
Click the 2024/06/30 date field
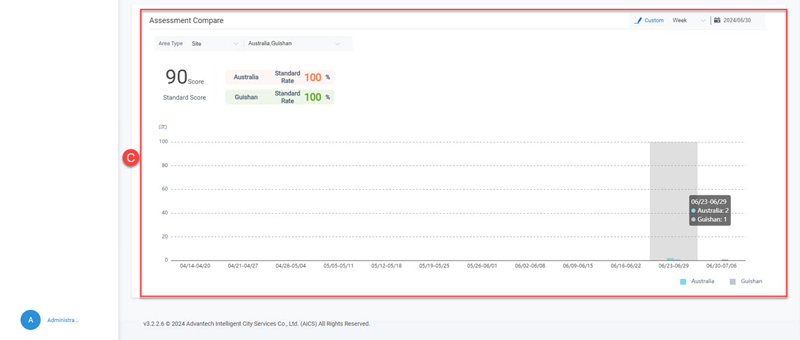pyautogui.click(x=737, y=20)
